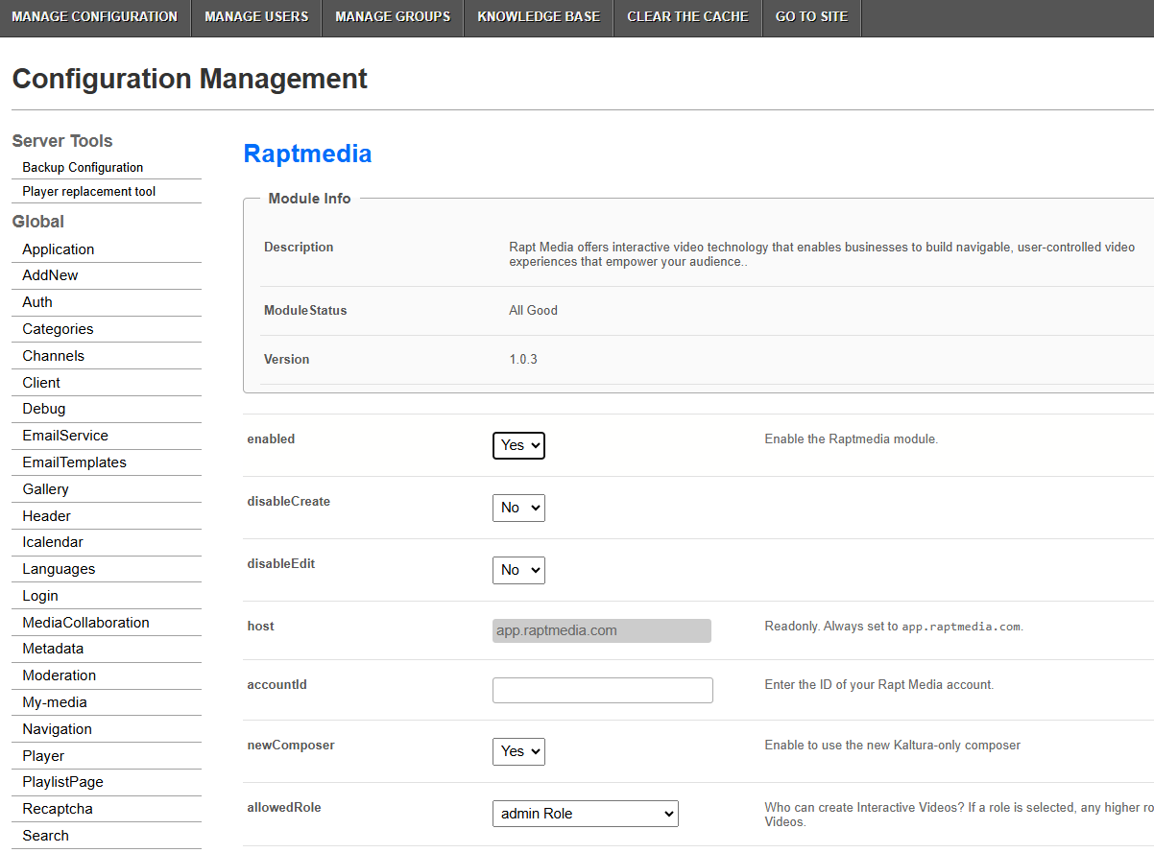The width and height of the screenshot is (1154, 853).
Task: Click the Server Tools heading
Action: (x=62, y=141)
